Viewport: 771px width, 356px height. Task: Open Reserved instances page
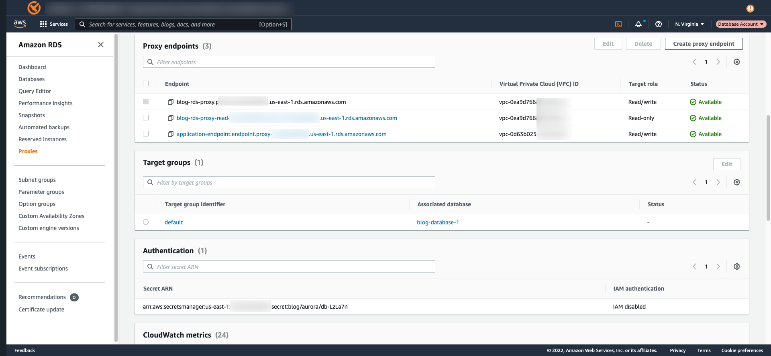point(43,139)
